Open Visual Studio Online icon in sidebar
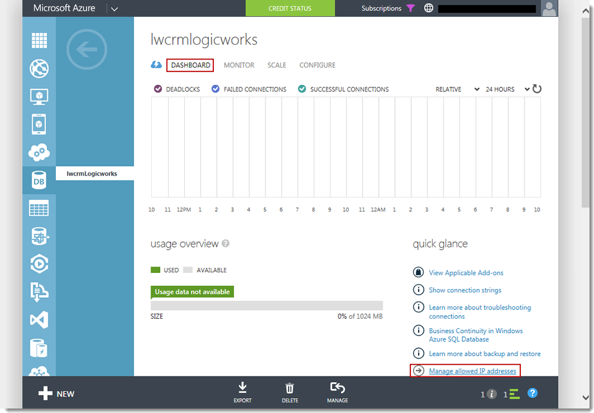Screen dimensions: 594x413 pyautogui.click(x=39, y=320)
